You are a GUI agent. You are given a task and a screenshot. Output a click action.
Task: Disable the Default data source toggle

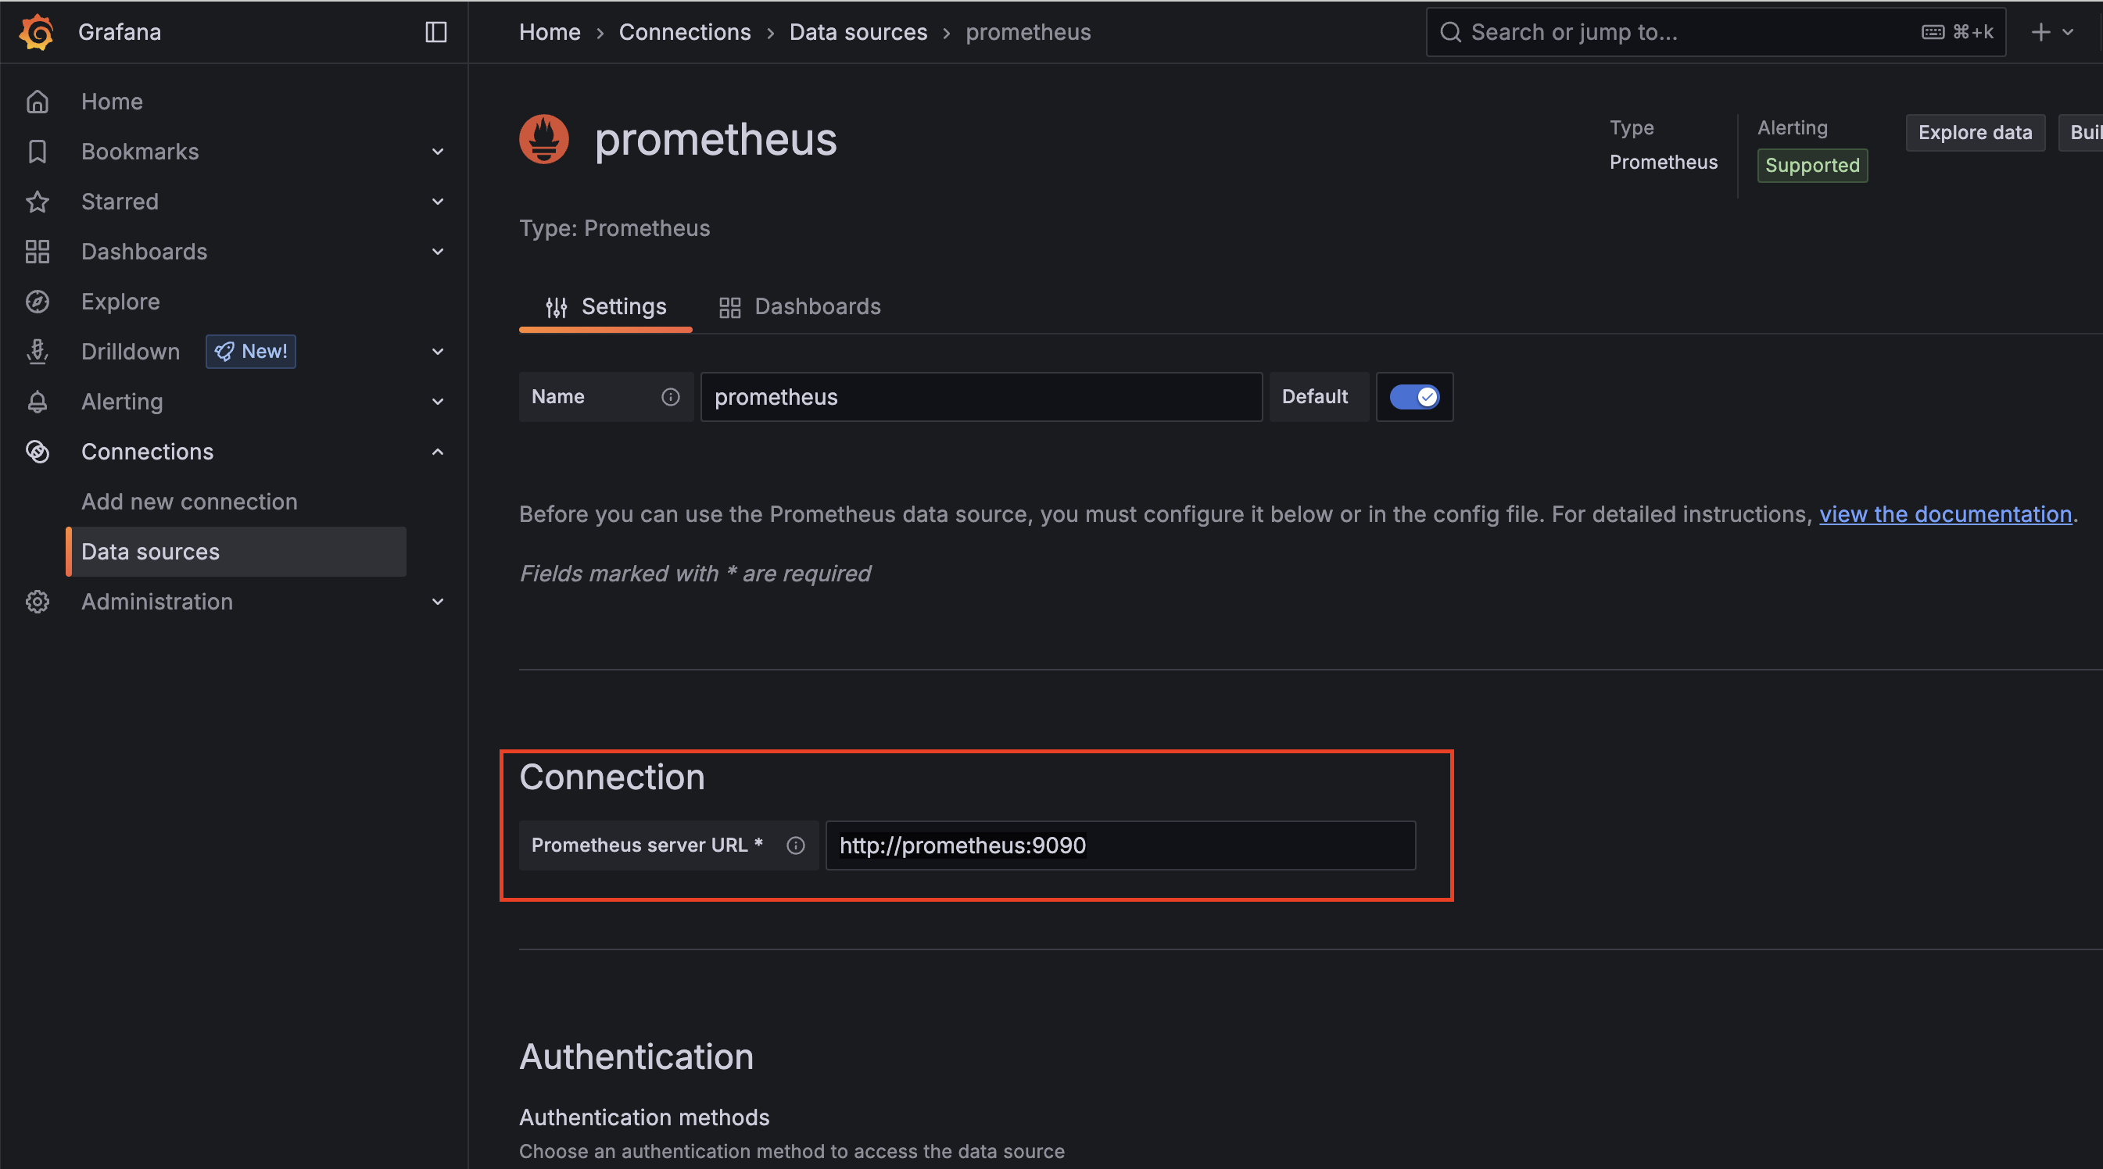1414,397
